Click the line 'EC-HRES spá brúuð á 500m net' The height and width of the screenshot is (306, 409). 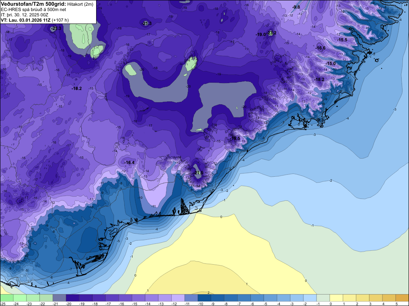[34, 10]
